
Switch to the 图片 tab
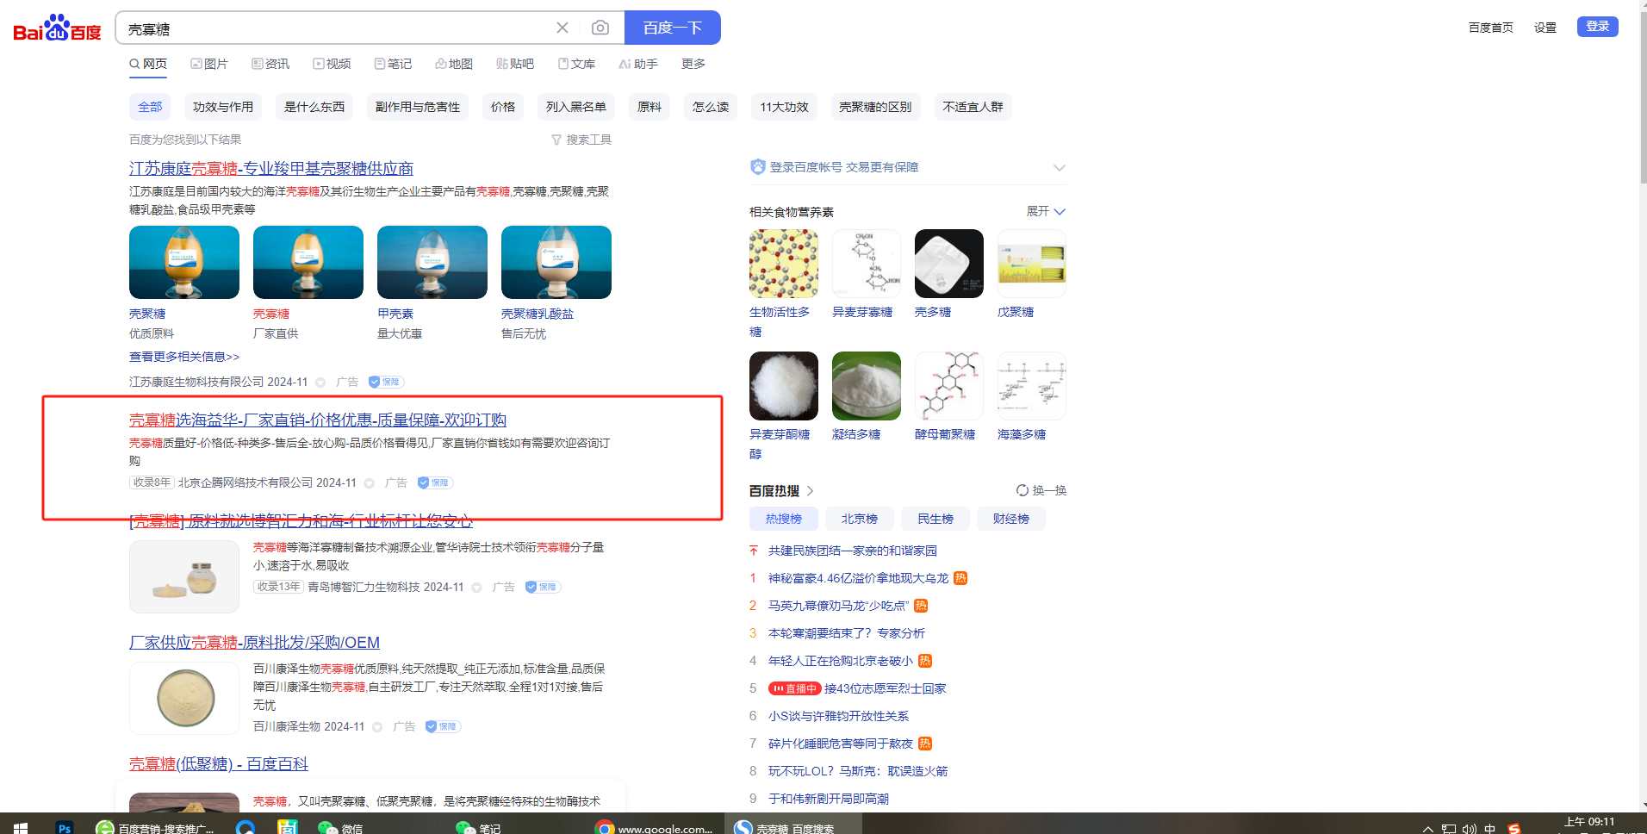[209, 64]
